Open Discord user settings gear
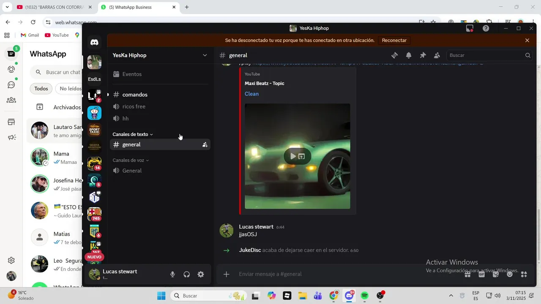This screenshot has height=304, width=541. [201, 274]
